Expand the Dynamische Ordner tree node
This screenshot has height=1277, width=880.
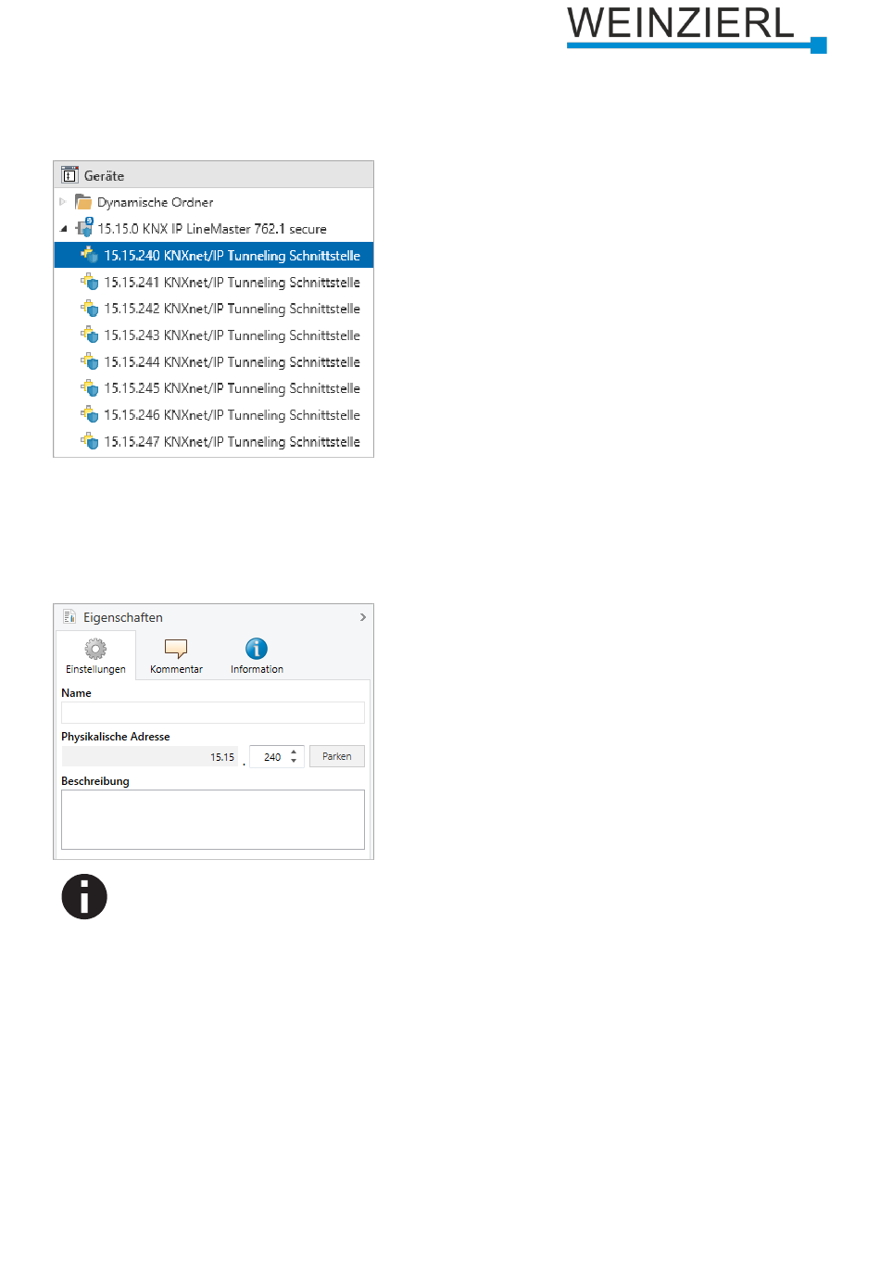click(x=63, y=201)
